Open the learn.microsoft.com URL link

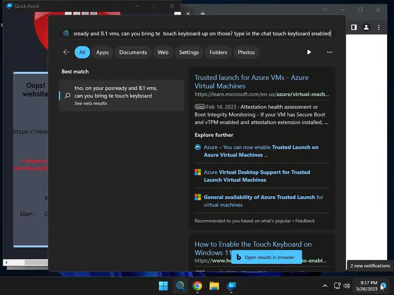pyautogui.click(x=262, y=94)
